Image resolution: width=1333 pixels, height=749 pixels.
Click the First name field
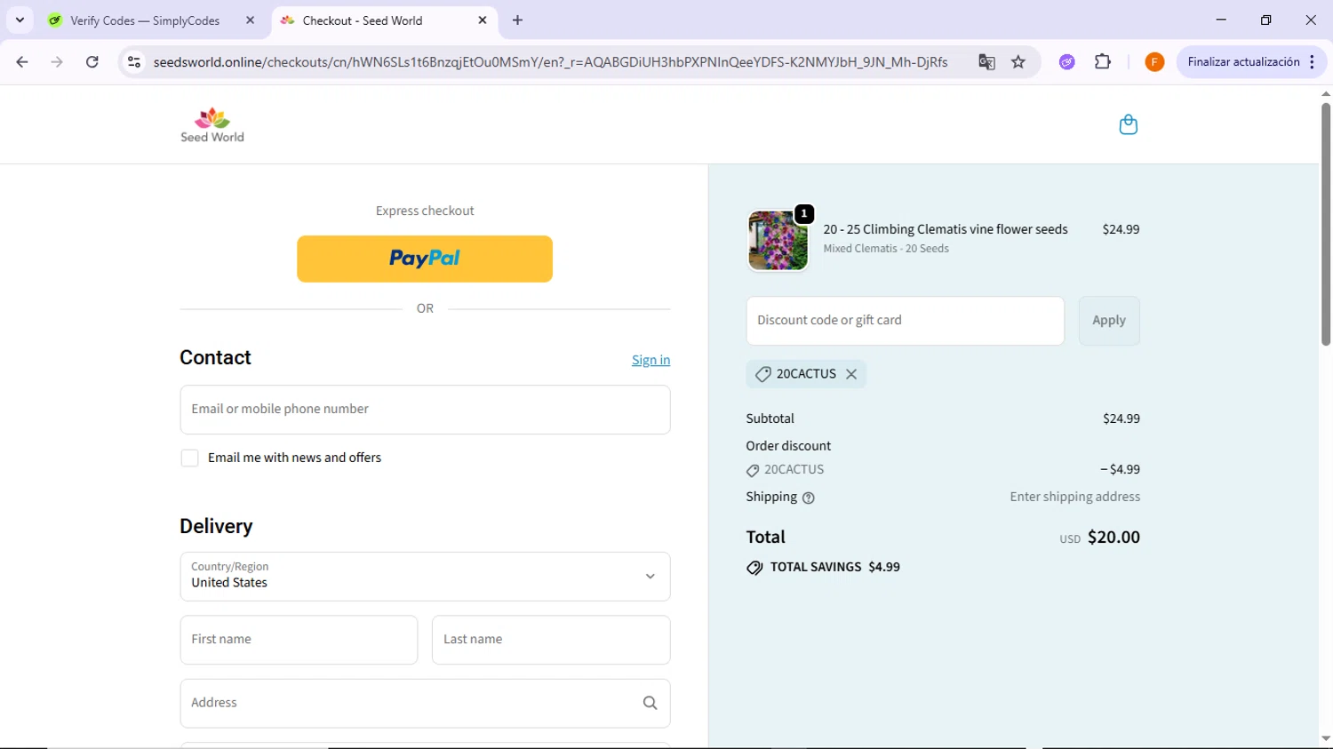[299, 640]
